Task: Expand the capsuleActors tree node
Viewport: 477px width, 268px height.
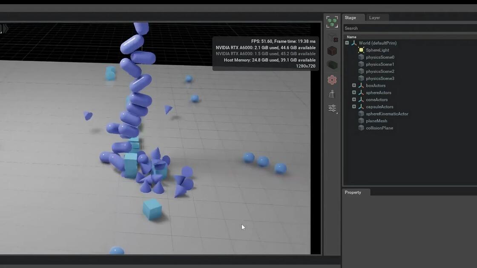Action: tap(354, 106)
